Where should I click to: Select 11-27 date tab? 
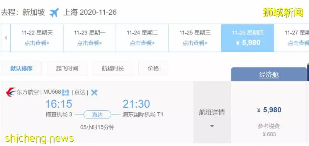click(292, 38)
